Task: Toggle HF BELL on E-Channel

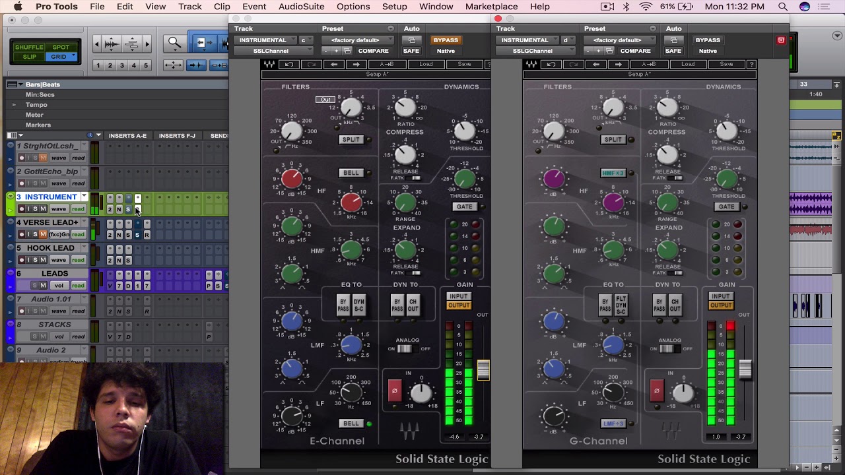Action: [x=351, y=173]
